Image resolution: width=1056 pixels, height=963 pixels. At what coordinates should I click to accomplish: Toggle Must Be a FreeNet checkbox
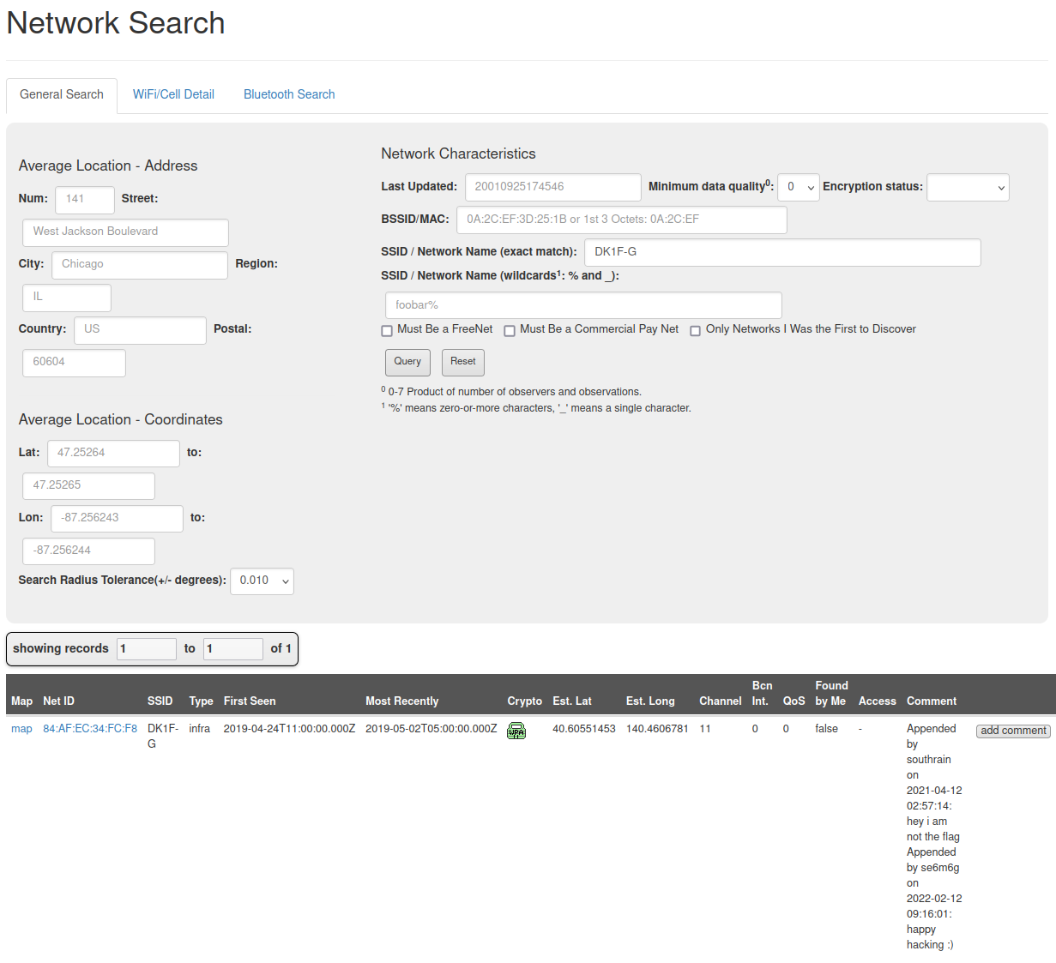pyautogui.click(x=387, y=331)
